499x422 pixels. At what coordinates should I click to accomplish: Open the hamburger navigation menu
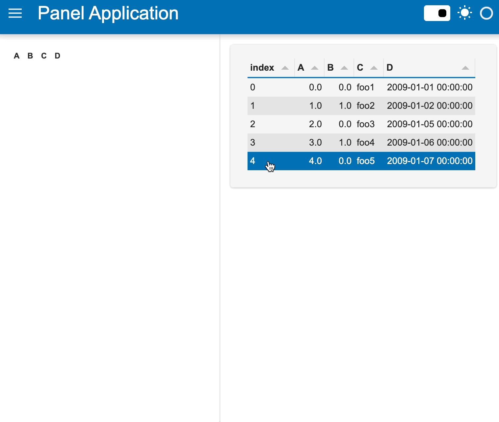point(15,13)
